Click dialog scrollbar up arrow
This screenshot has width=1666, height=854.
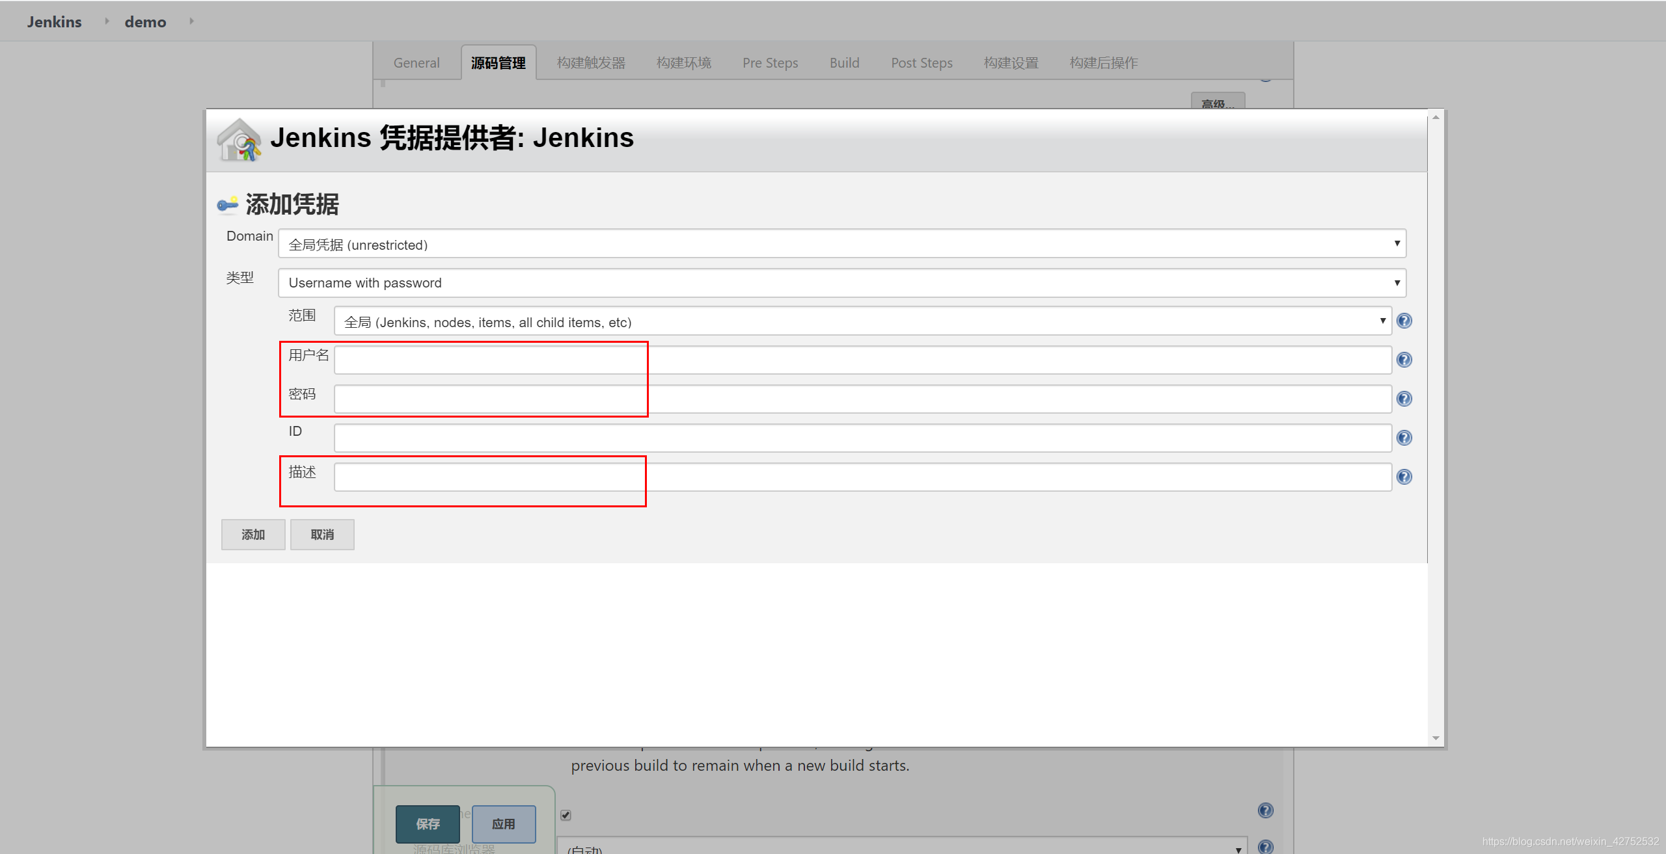click(x=1436, y=117)
